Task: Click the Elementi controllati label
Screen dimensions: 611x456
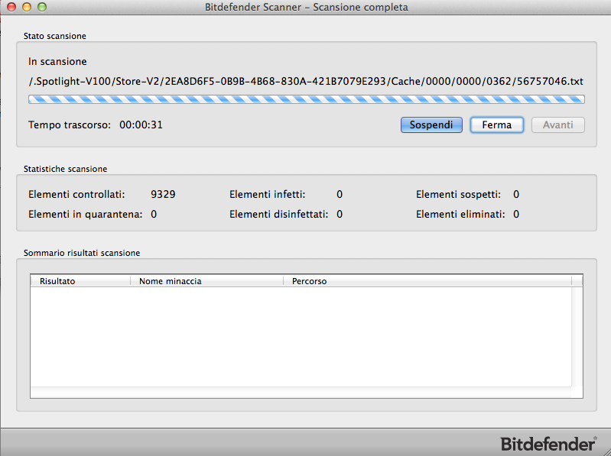Action: tap(76, 194)
